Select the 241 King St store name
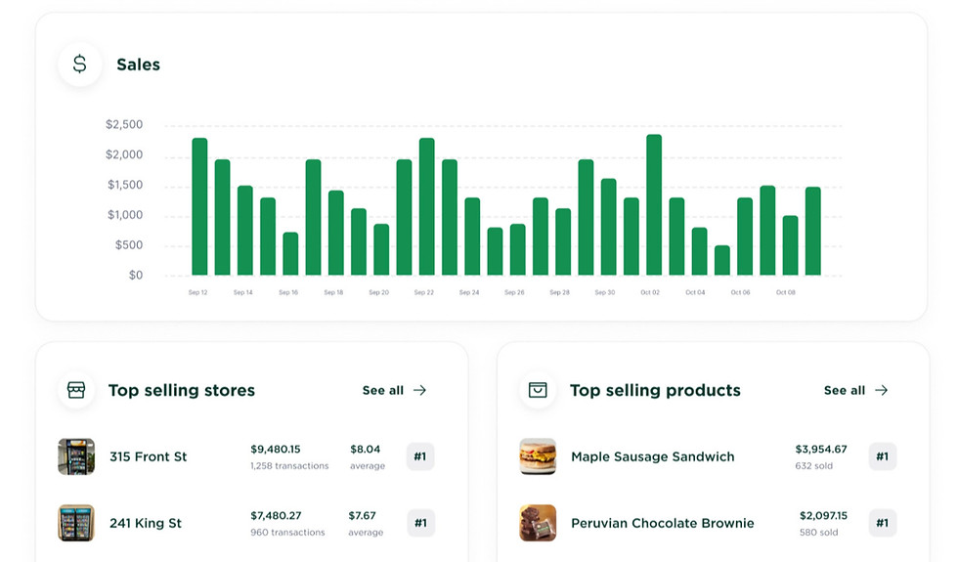Screen dimensions: 958x562 point(146,523)
